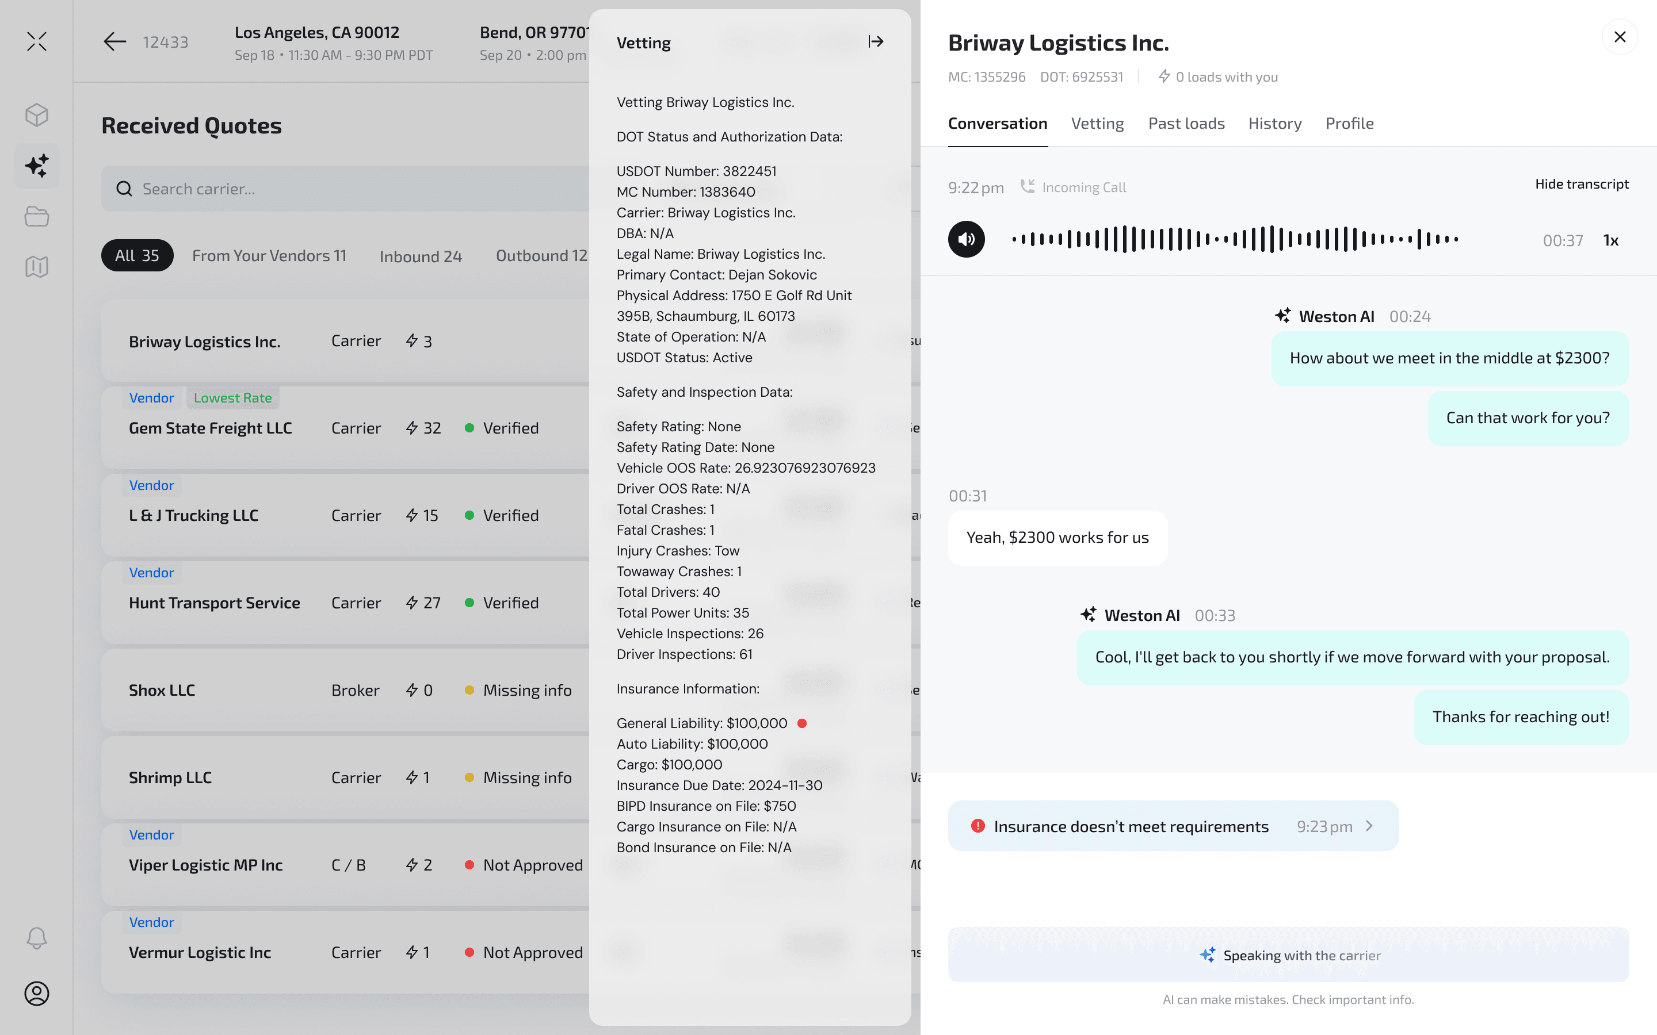Select From Your Vendors 11 filter
This screenshot has height=1035, width=1657.
pos(269,255)
